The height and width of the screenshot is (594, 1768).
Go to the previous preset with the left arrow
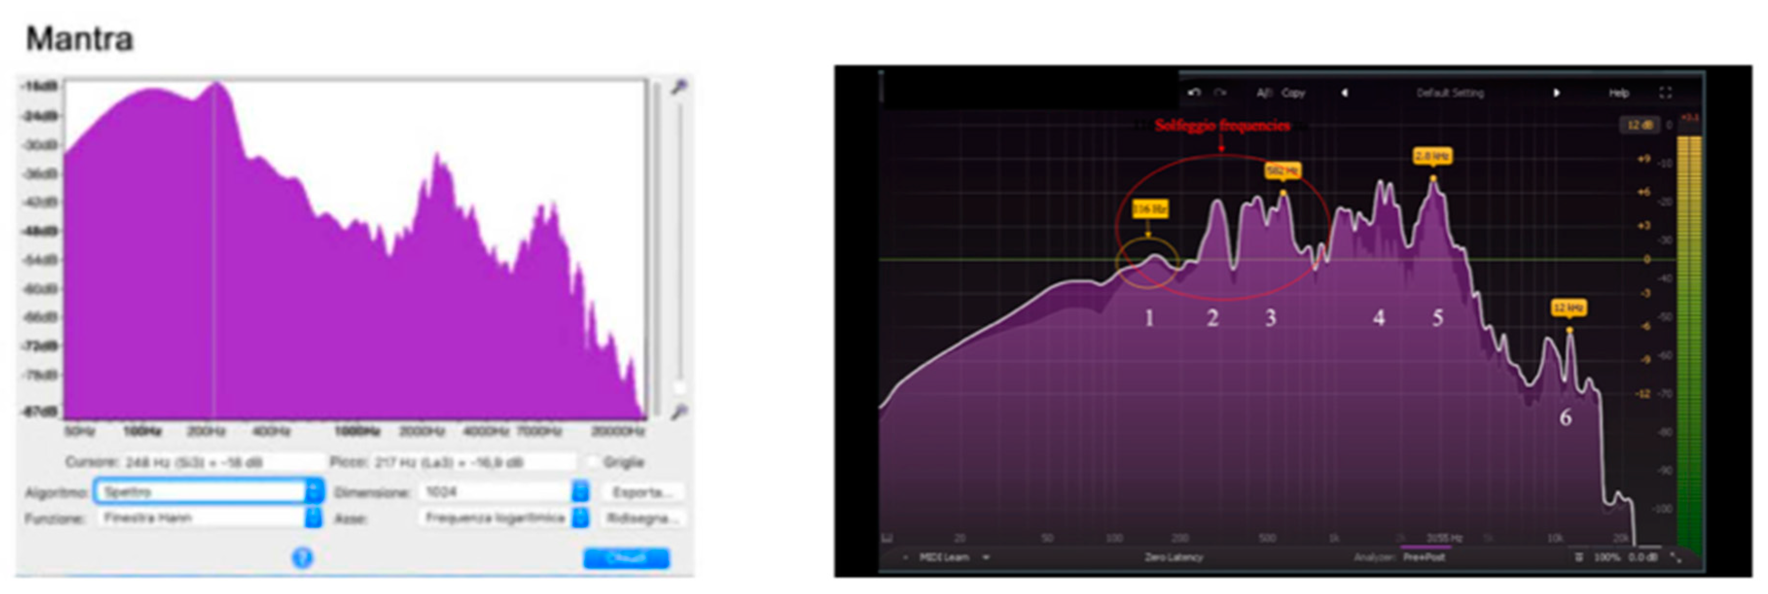tap(1344, 92)
